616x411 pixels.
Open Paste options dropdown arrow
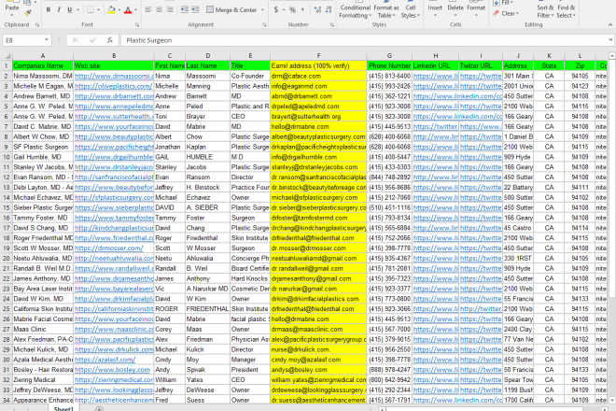point(12,15)
